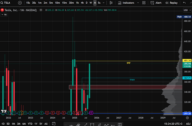
Task: Open the go-to-date calendar icon
Action: click(x=54, y=123)
